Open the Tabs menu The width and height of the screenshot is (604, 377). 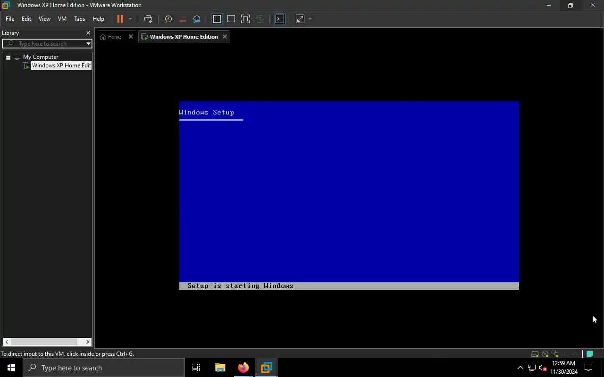click(80, 19)
